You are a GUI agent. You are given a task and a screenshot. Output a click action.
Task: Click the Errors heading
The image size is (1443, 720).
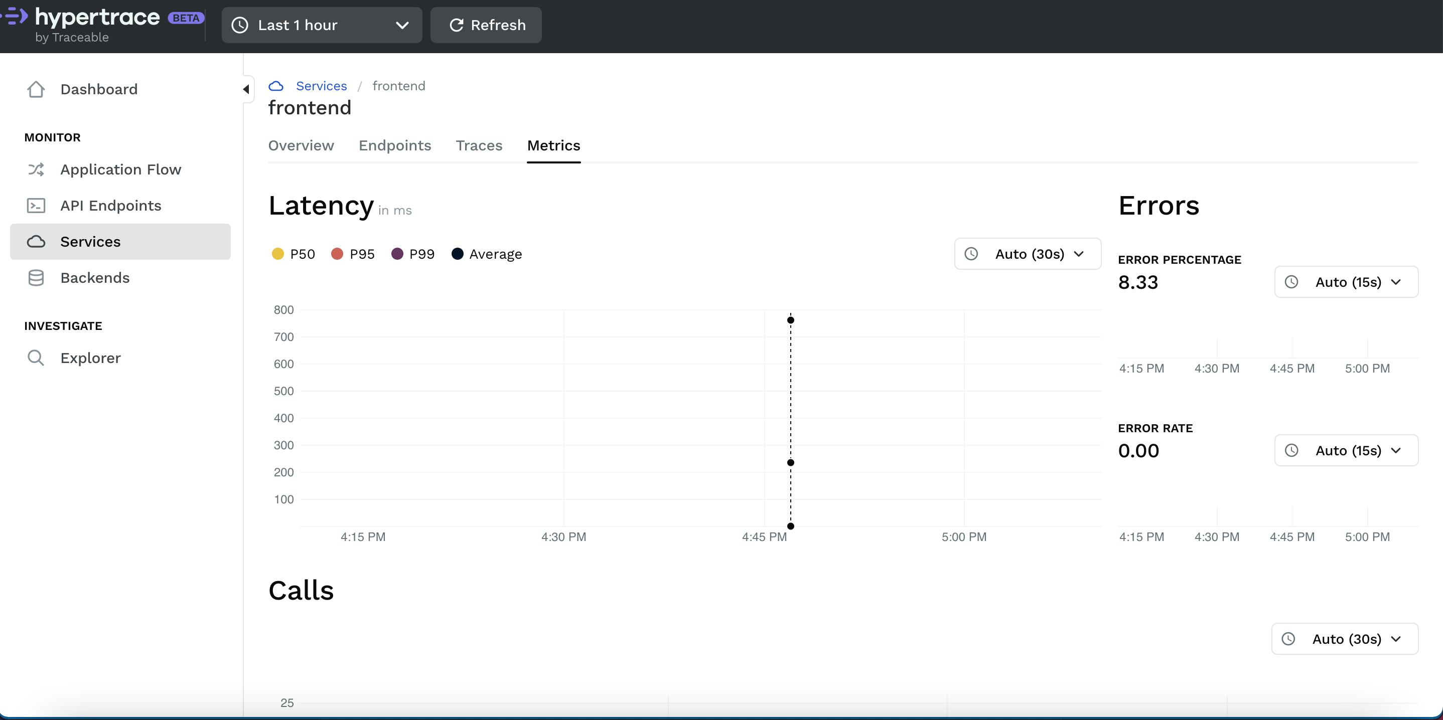pyautogui.click(x=1159, y=206)
